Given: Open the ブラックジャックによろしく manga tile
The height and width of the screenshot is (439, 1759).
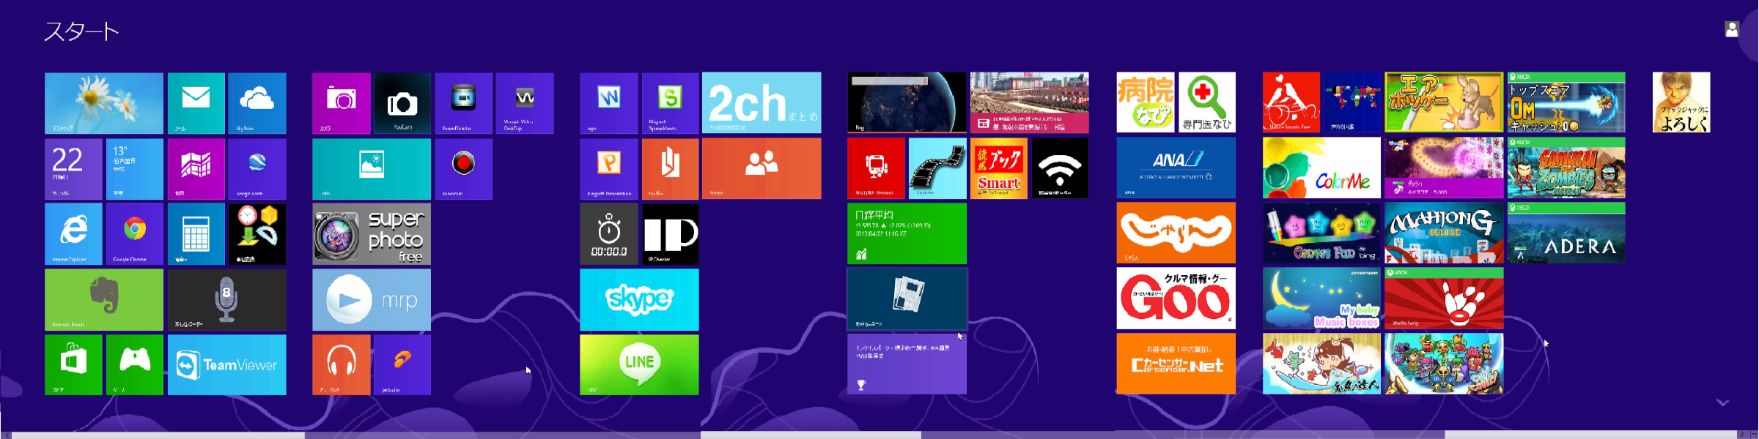Looking at the screenshot, I should pyautogui.click(x=1681, y=102).
